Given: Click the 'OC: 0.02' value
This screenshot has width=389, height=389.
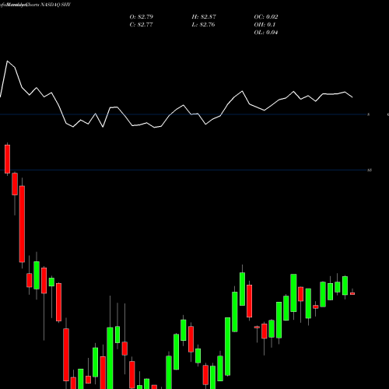Looking at the screenshot, I should (x=266, y=17).
